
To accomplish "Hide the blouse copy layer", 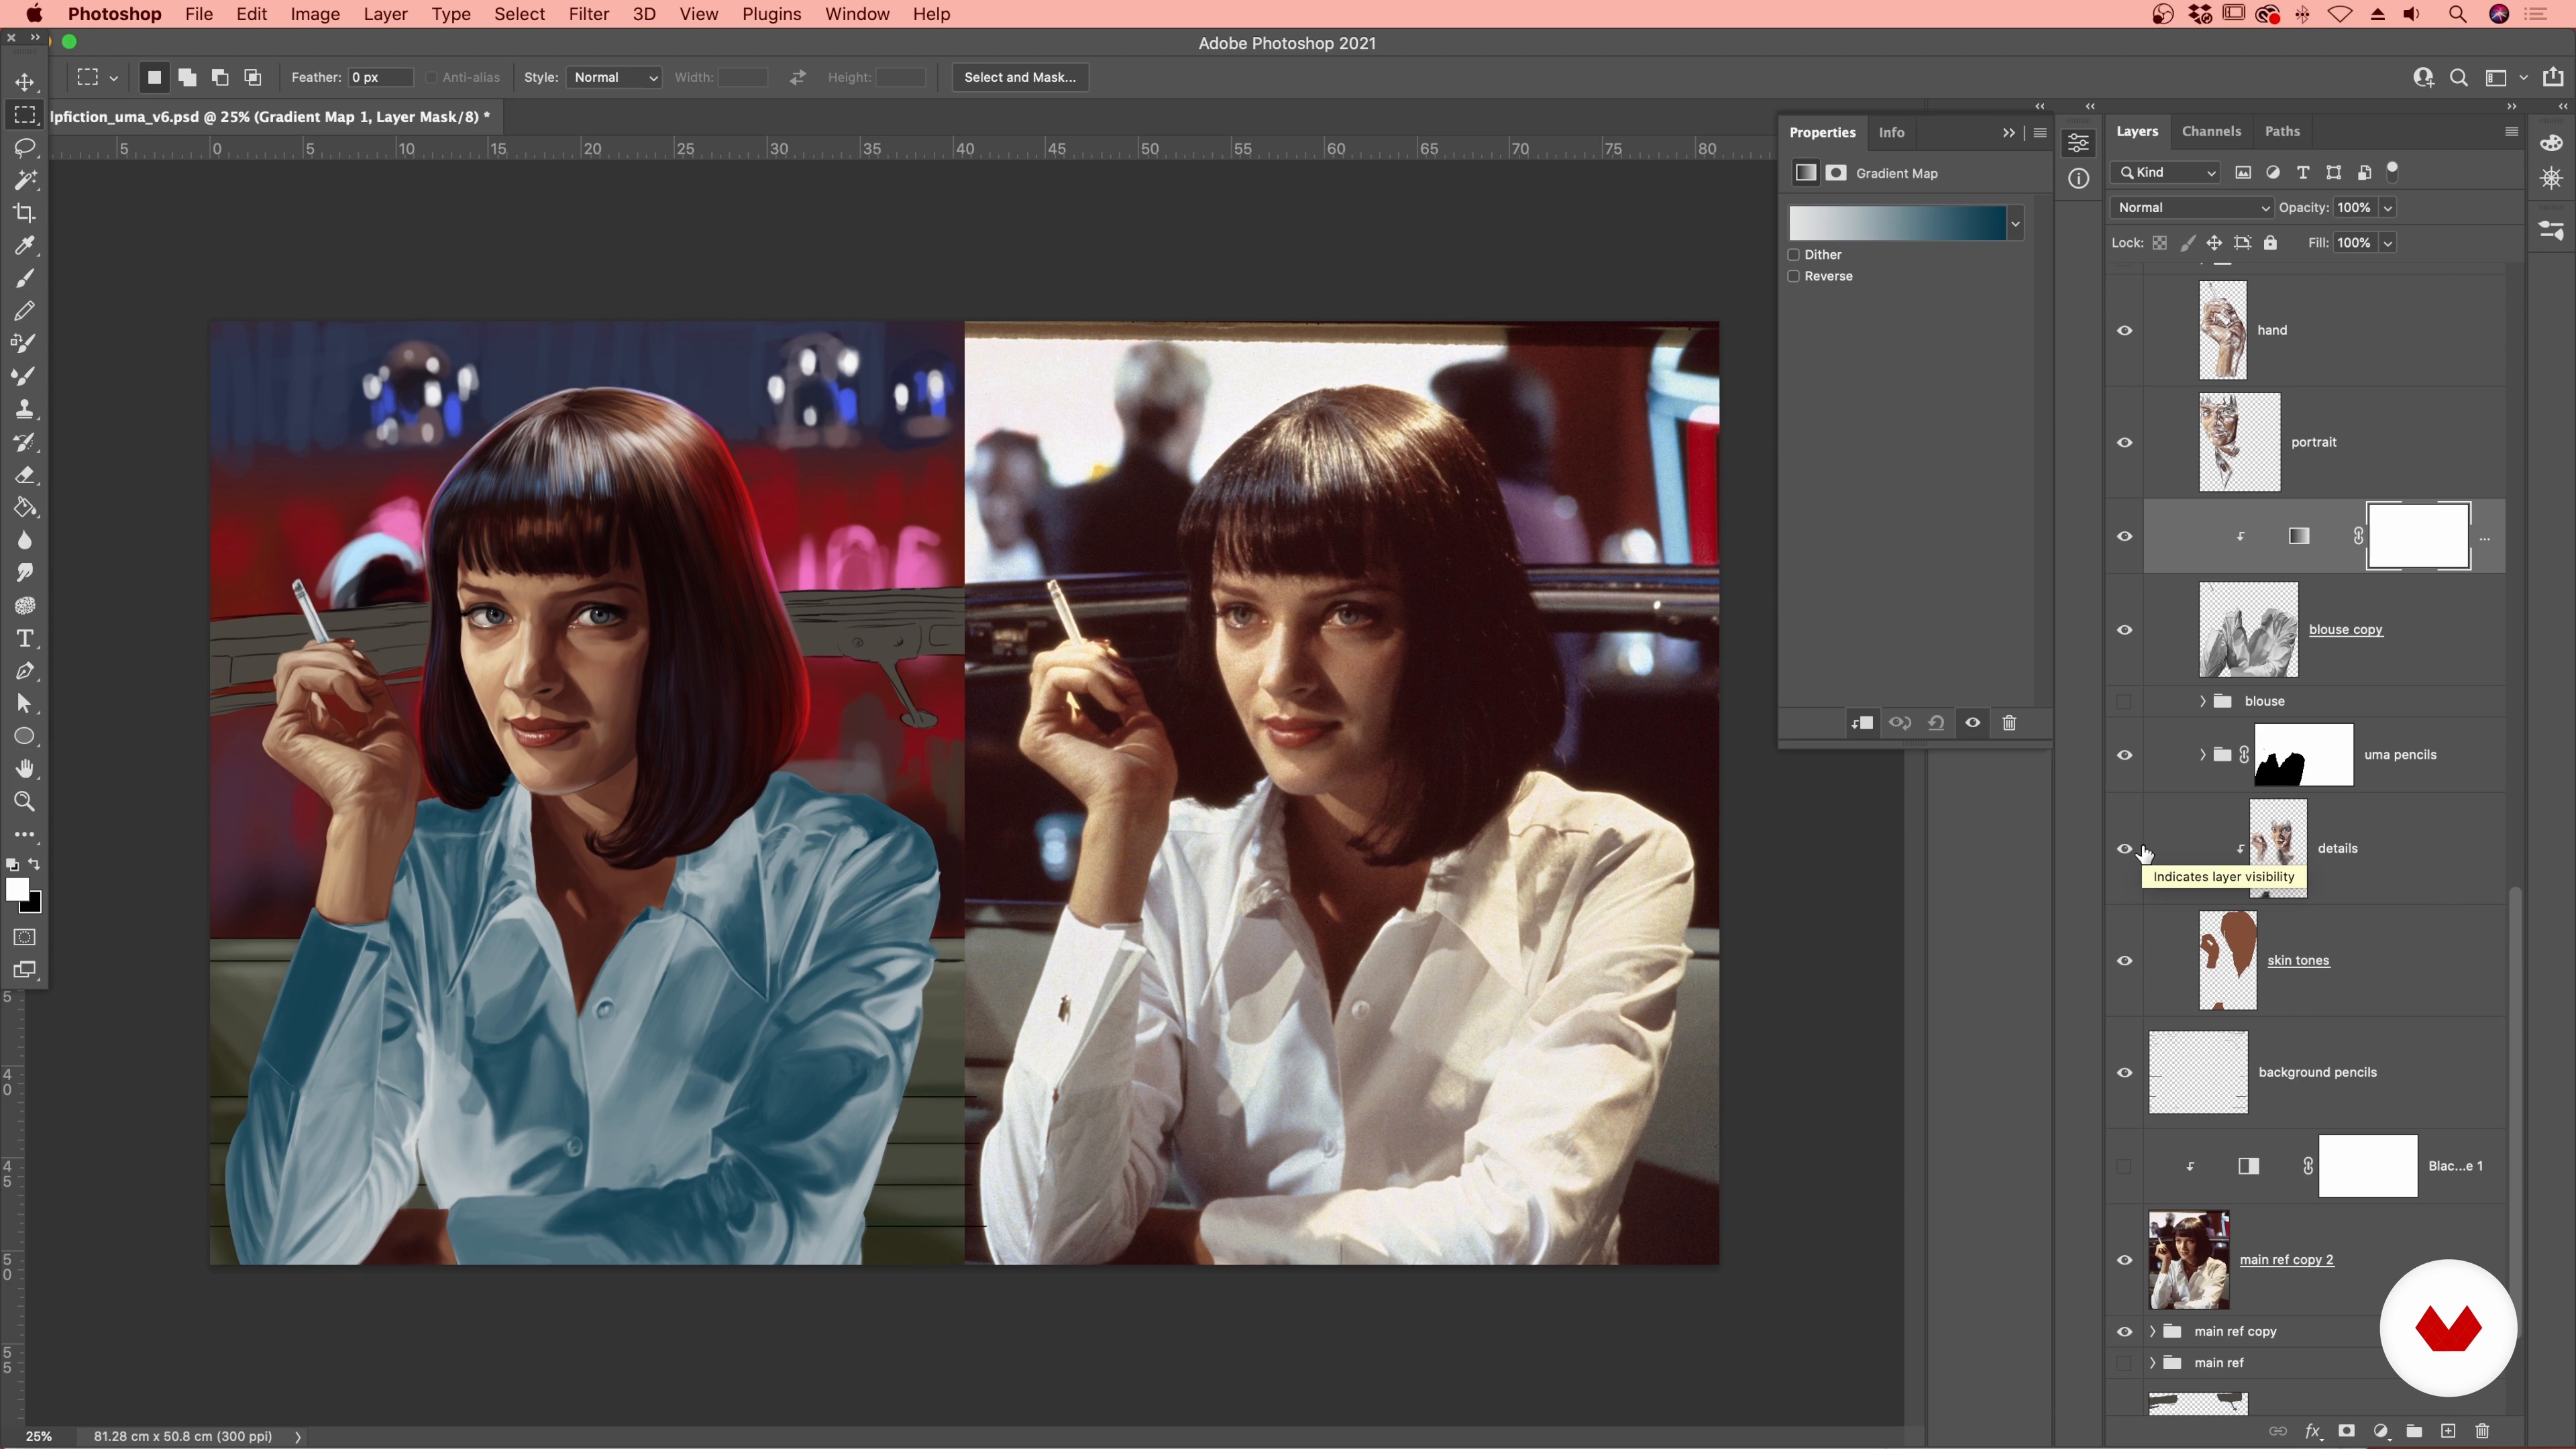I will click(2125, 630).
